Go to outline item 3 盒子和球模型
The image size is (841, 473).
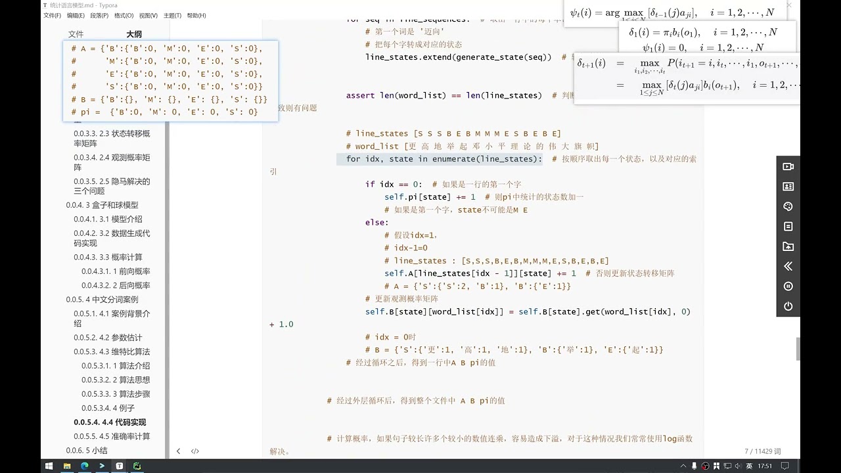[x=102, y=205]
